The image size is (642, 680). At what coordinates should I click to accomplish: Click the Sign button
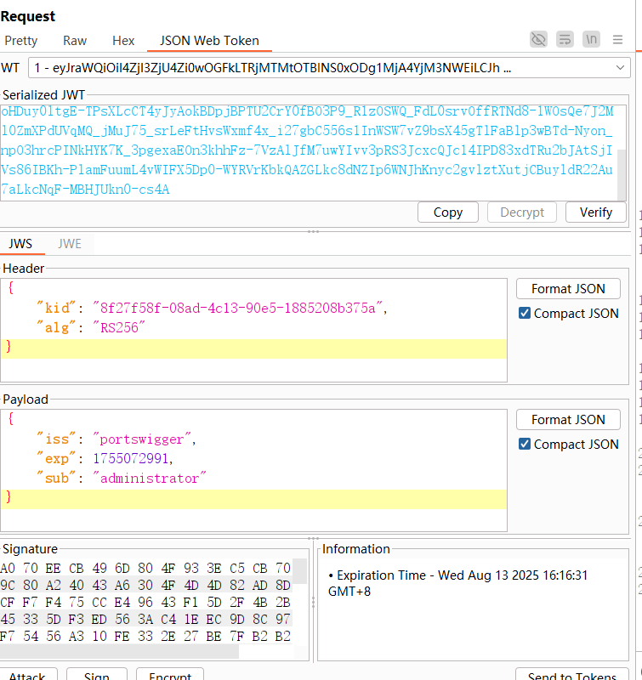(97, 674)
